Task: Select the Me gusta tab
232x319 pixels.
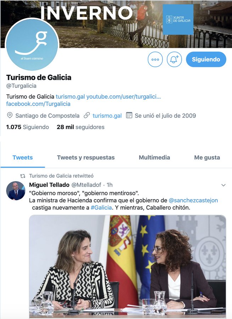Action: [207, 157]
